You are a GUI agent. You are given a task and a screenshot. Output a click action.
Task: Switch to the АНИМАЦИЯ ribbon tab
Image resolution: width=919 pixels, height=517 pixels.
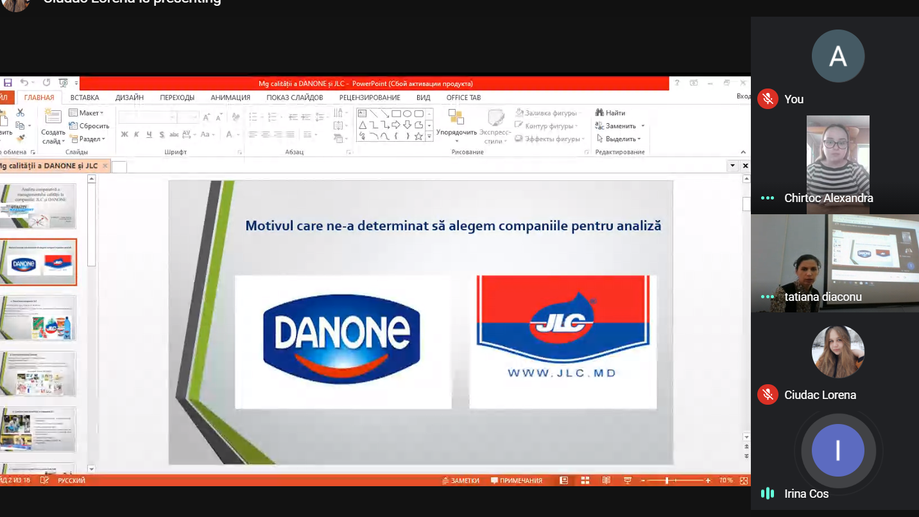pos(230,97)
